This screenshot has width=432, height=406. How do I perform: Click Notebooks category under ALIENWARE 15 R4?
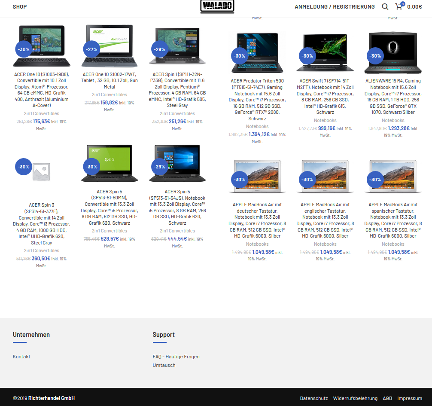(x=393, y=120)
